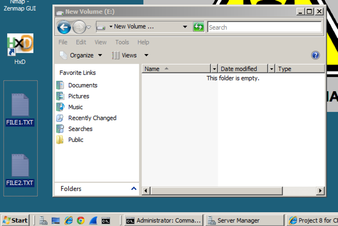Click the horizontal scrollbar left arrow
The image size is (338, 226).
click(x=146, y=191)
